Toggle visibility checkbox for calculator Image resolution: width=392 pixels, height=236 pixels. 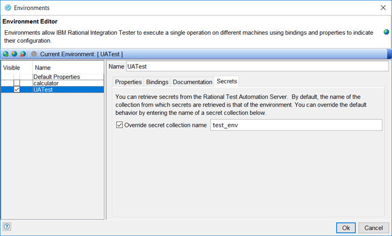pos(17,83)
